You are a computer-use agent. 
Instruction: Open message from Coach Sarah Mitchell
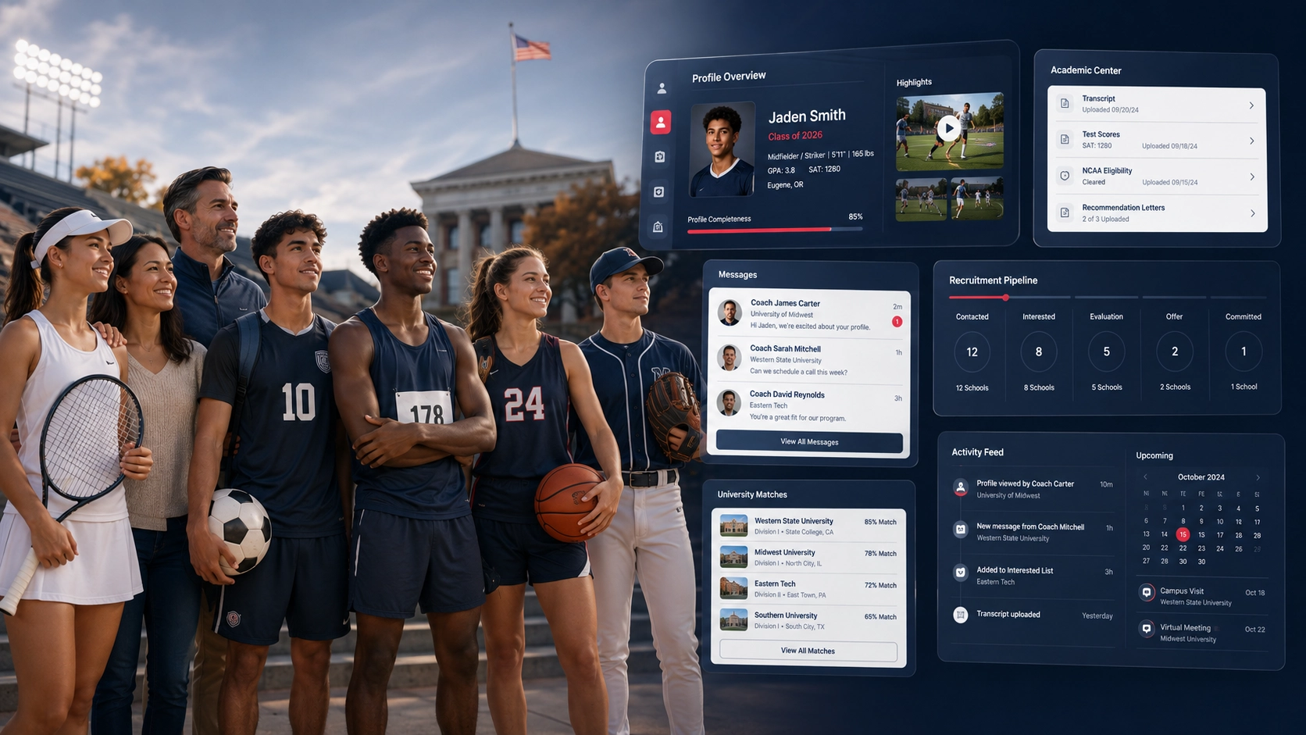(x=809, y=360)
